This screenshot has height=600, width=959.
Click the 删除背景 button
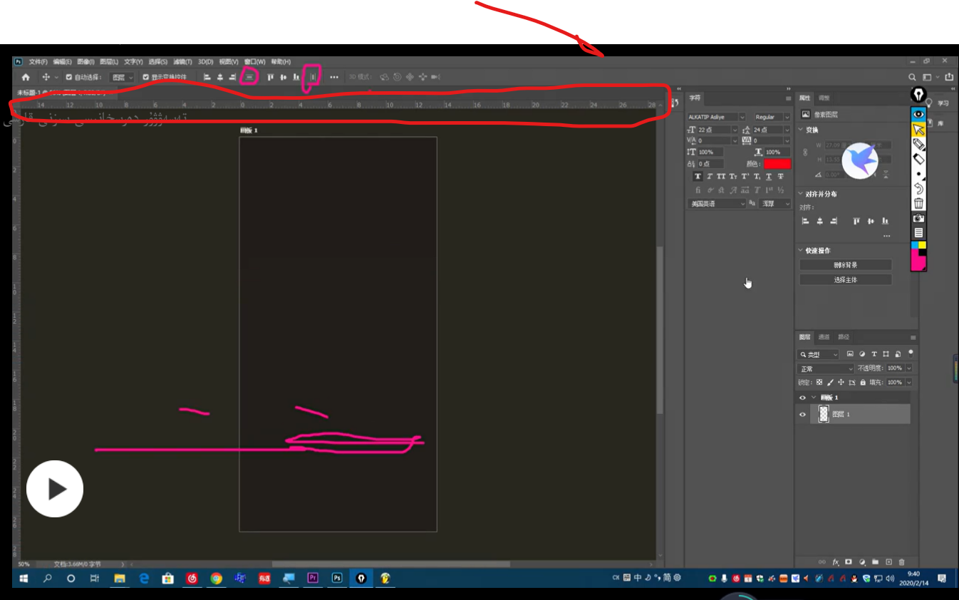[x=845, y=265]
